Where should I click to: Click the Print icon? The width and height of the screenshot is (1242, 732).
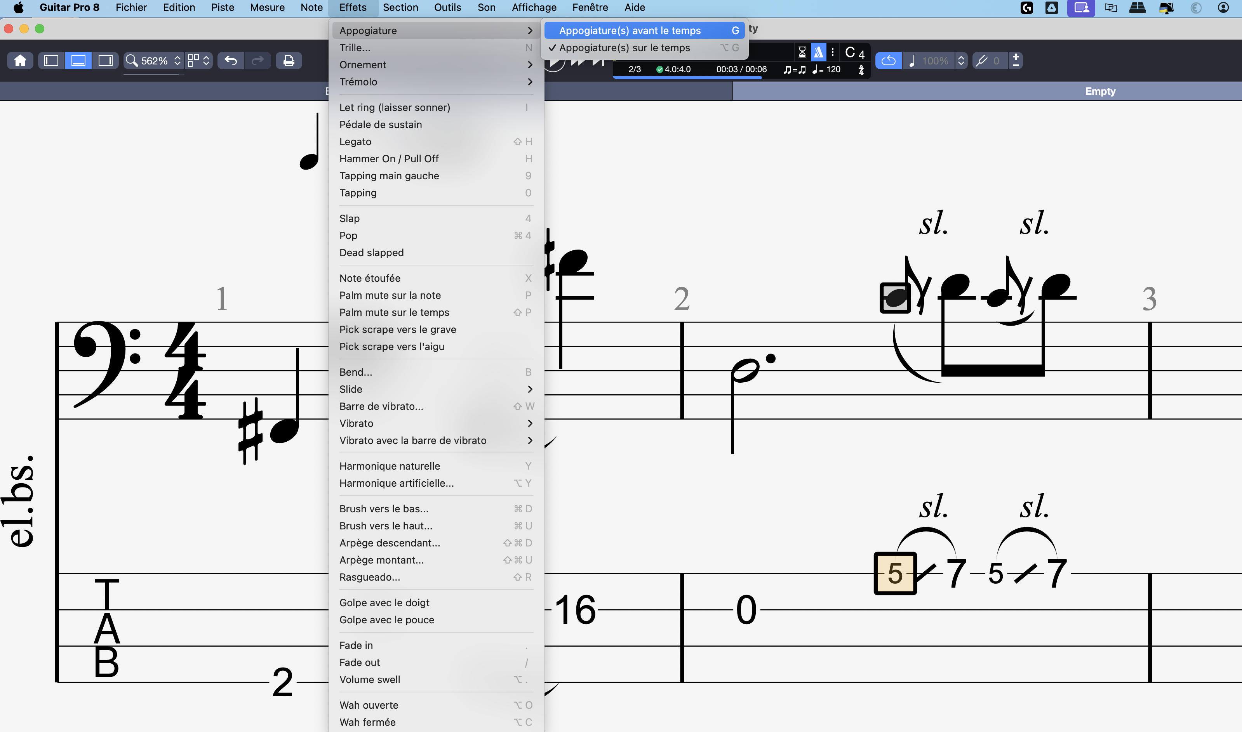tap(289, 60)
